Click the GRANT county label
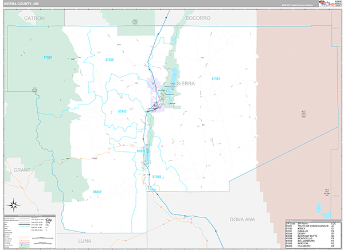344x250 pixels. pos(22,170)
